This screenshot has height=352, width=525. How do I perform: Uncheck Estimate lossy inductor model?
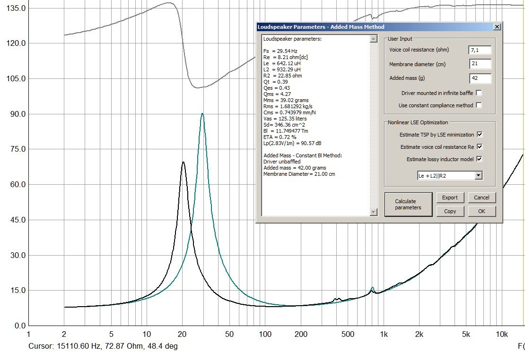coord(480,159)
